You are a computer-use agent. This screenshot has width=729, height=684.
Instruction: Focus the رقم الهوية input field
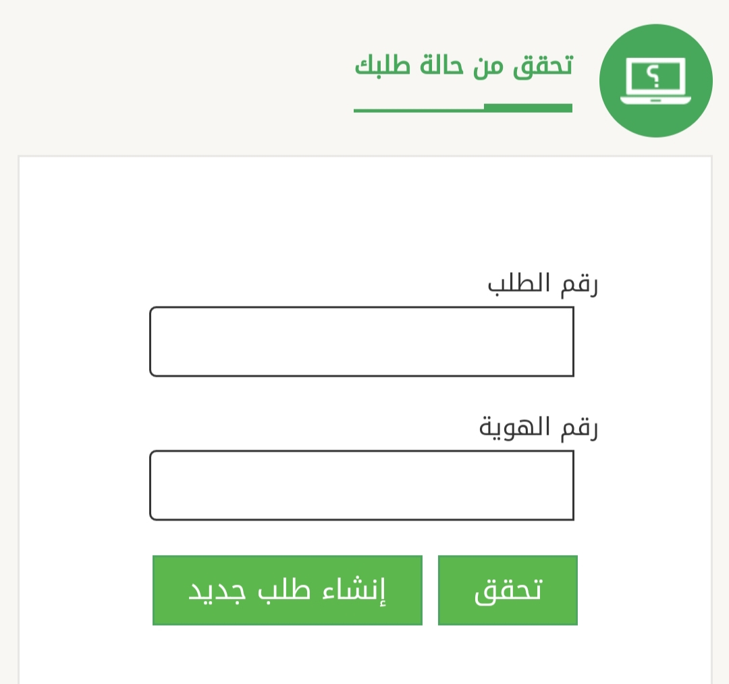362,485
